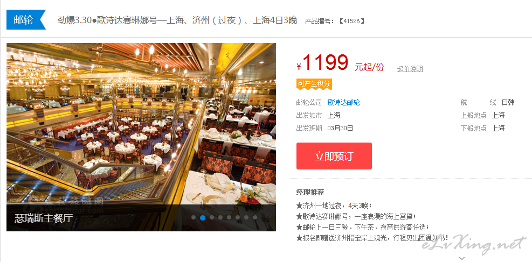532x262 pixels.
Task: Click the 瑟瑞斯主餐厅 image caption
Action: coord(44,218)
